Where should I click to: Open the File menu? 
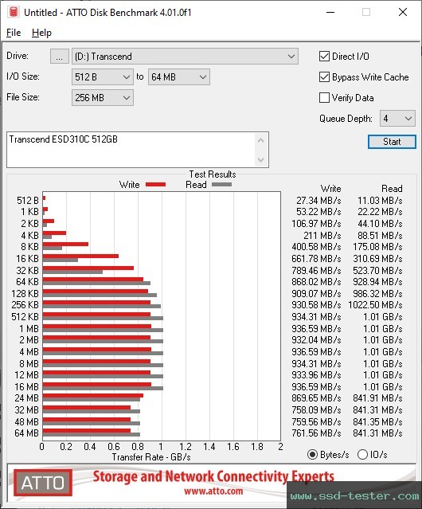point(14,33)
